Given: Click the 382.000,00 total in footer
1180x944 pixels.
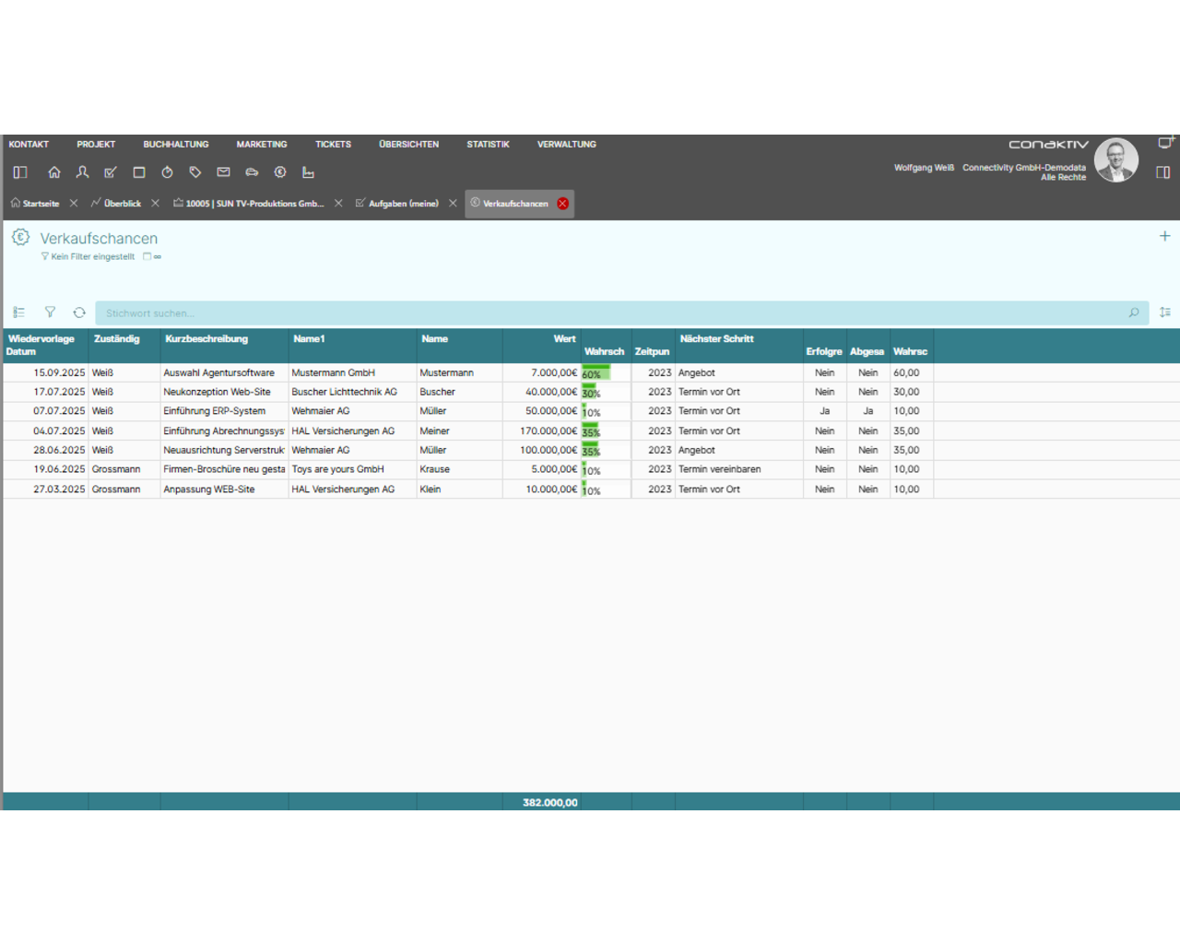Looking at the screenshot, I should 549,803.
